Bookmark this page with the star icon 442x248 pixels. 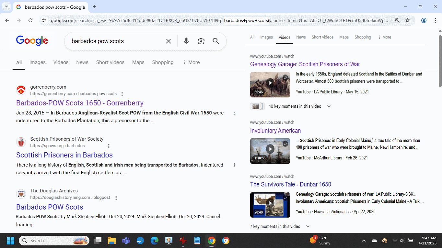pyautogui.click(x=408, y=20)
